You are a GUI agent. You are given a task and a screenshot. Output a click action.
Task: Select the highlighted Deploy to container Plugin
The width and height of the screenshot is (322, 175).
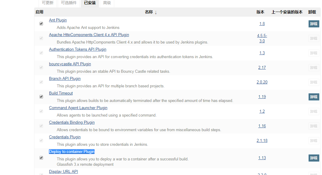point(71,151)
